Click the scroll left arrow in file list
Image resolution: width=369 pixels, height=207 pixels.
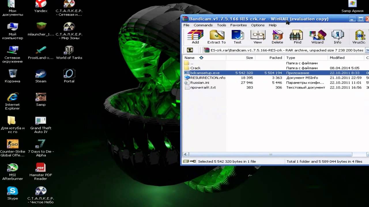(x=186, y=154)
